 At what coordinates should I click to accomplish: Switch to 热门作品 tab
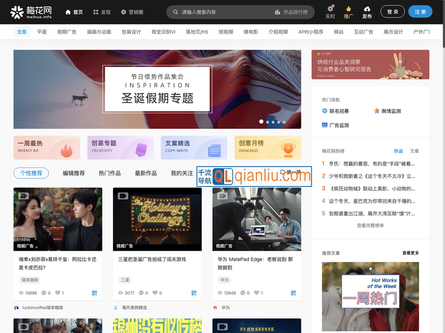coord(110,173)
